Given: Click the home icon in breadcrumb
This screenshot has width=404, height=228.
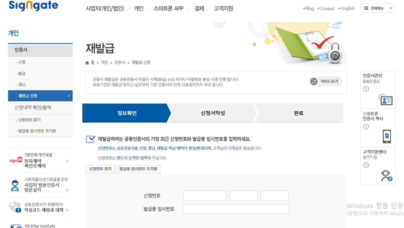Looking at the screenshot, I should tap(87, 63).
